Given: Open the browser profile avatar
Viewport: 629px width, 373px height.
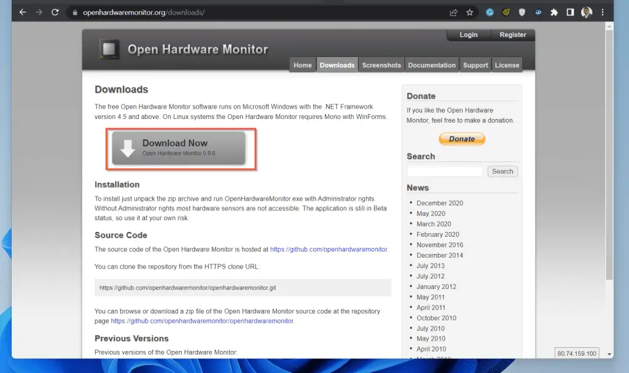Looking at the screenshot, I should [585, 12].
